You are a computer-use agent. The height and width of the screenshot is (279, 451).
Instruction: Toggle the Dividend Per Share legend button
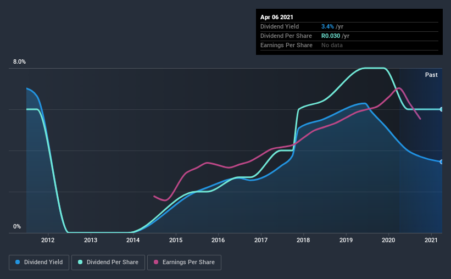pos(108,263)
